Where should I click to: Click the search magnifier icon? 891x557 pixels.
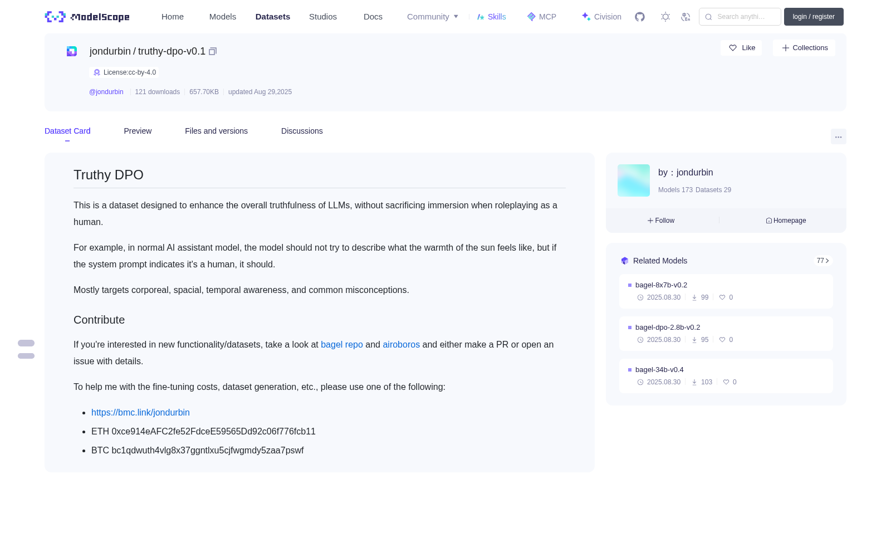point(708,17)
